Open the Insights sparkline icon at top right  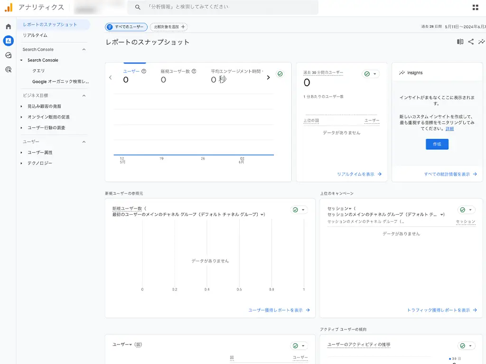(481, 42)
